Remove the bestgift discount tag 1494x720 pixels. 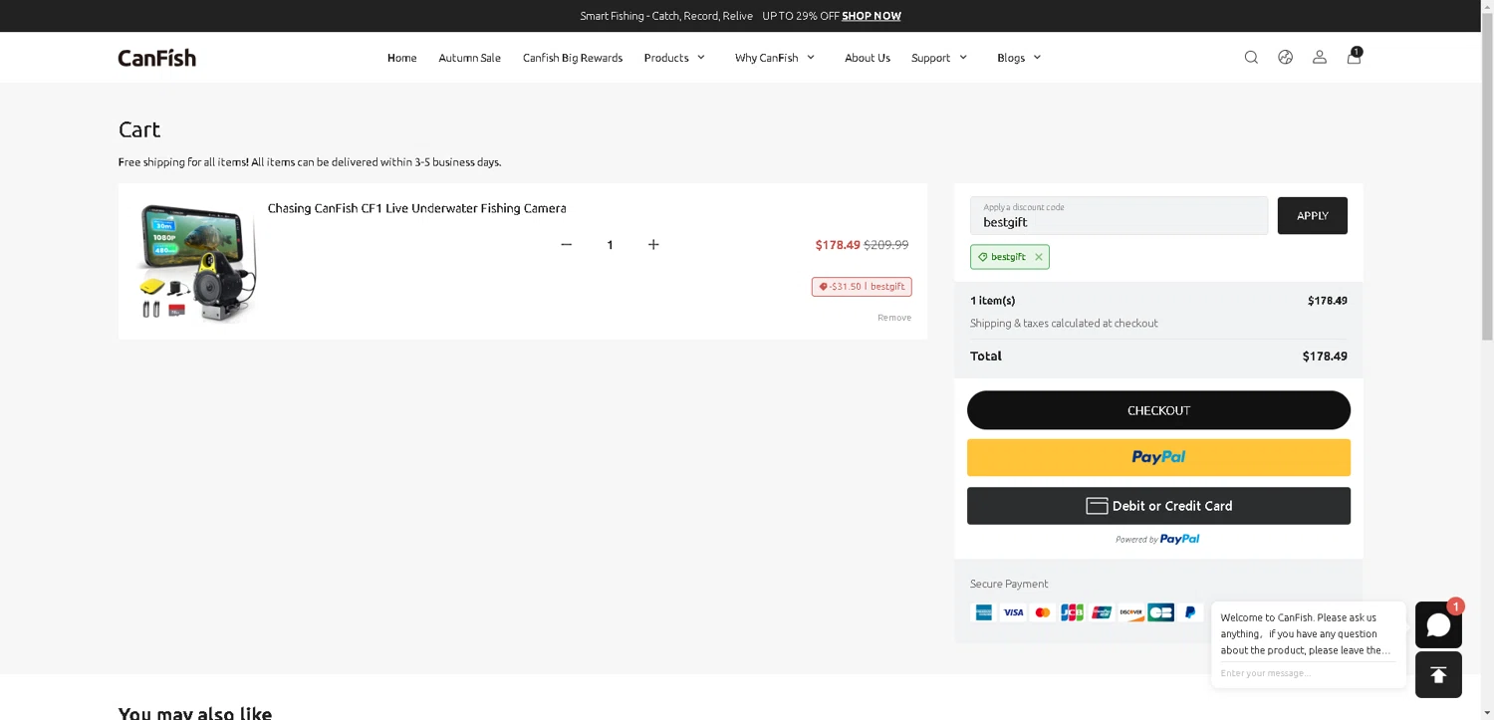click(1039, 257)
